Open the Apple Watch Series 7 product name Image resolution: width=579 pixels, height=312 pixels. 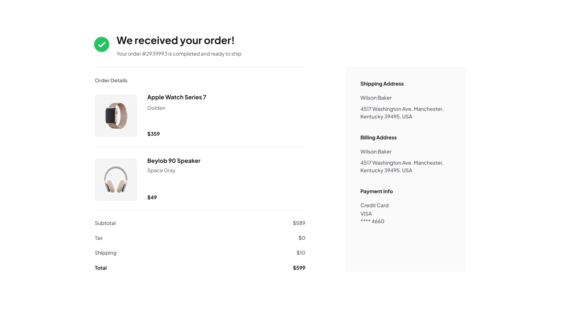click(x=177, y=97)
